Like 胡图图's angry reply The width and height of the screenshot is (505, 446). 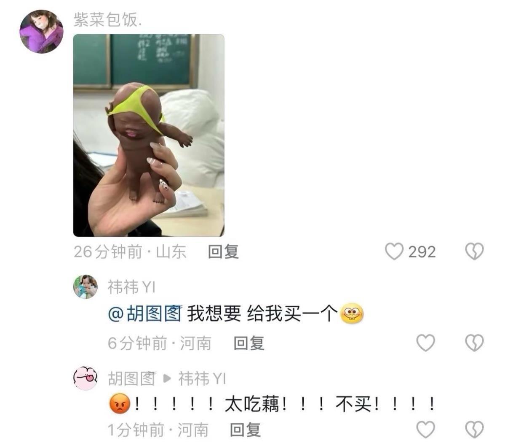(x=426, y=430)
